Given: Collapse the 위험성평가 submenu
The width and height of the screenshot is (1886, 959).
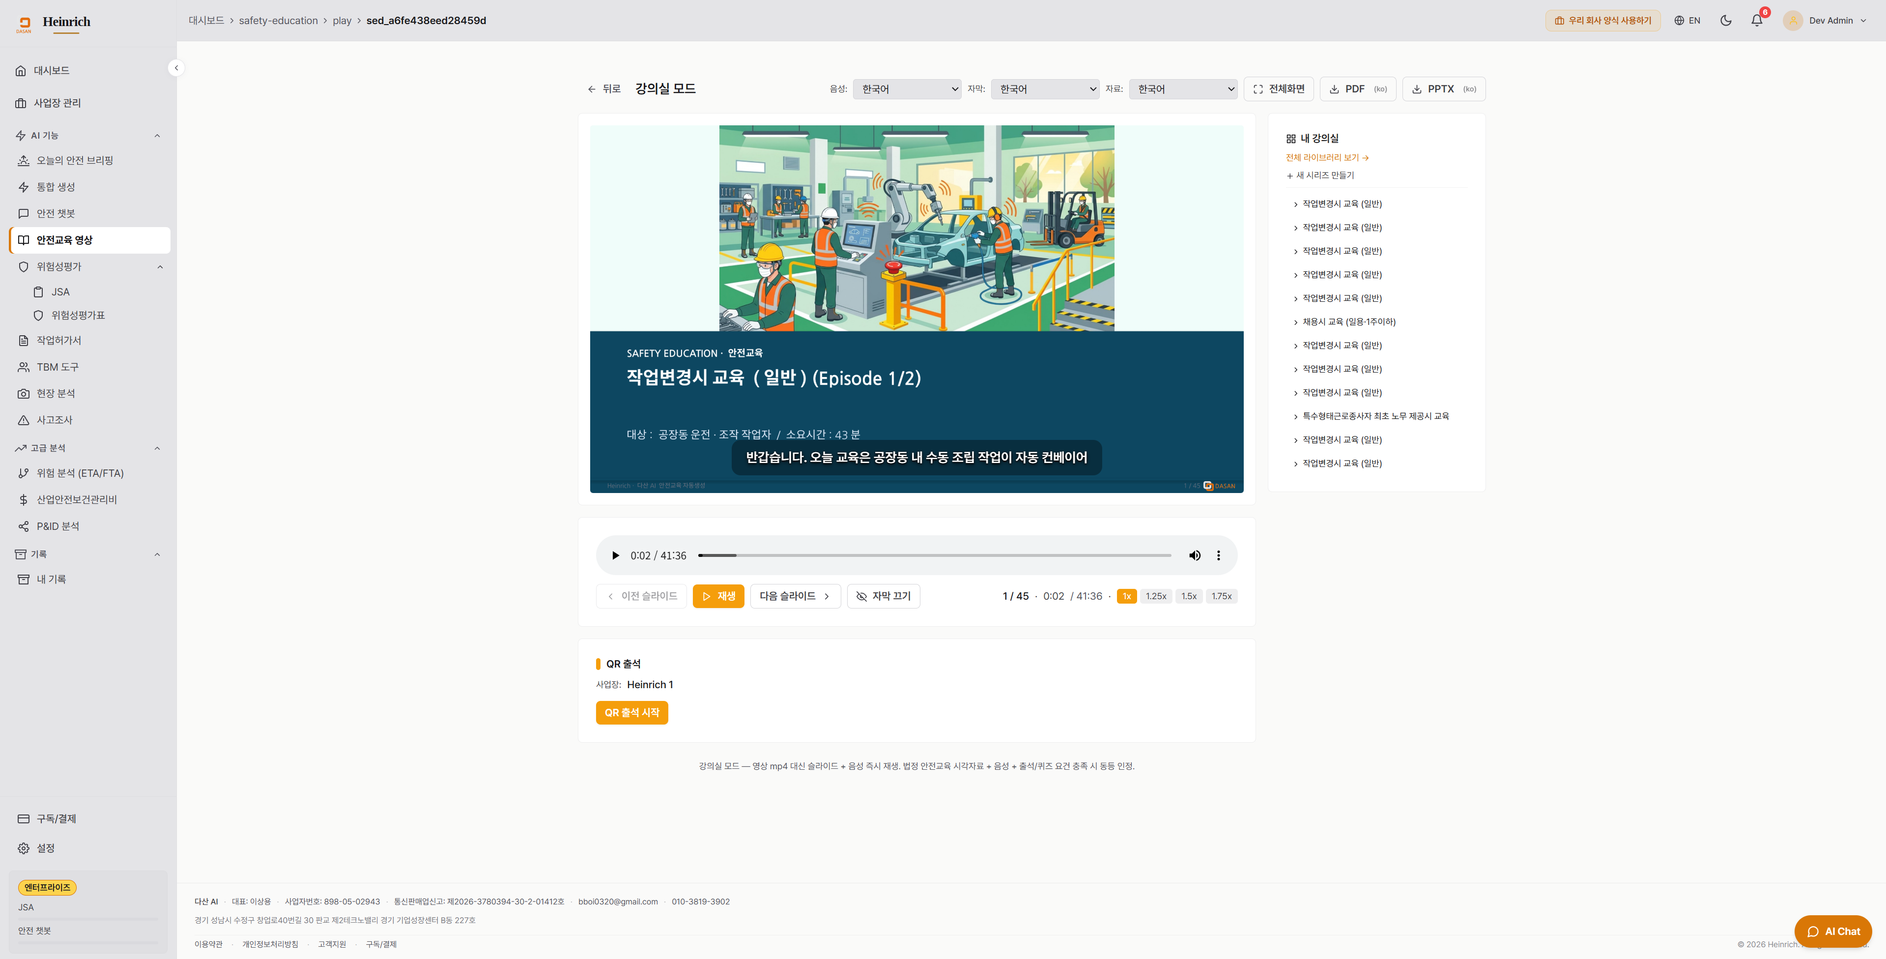Looking at the screenshot, I should (x=160, y=267).
